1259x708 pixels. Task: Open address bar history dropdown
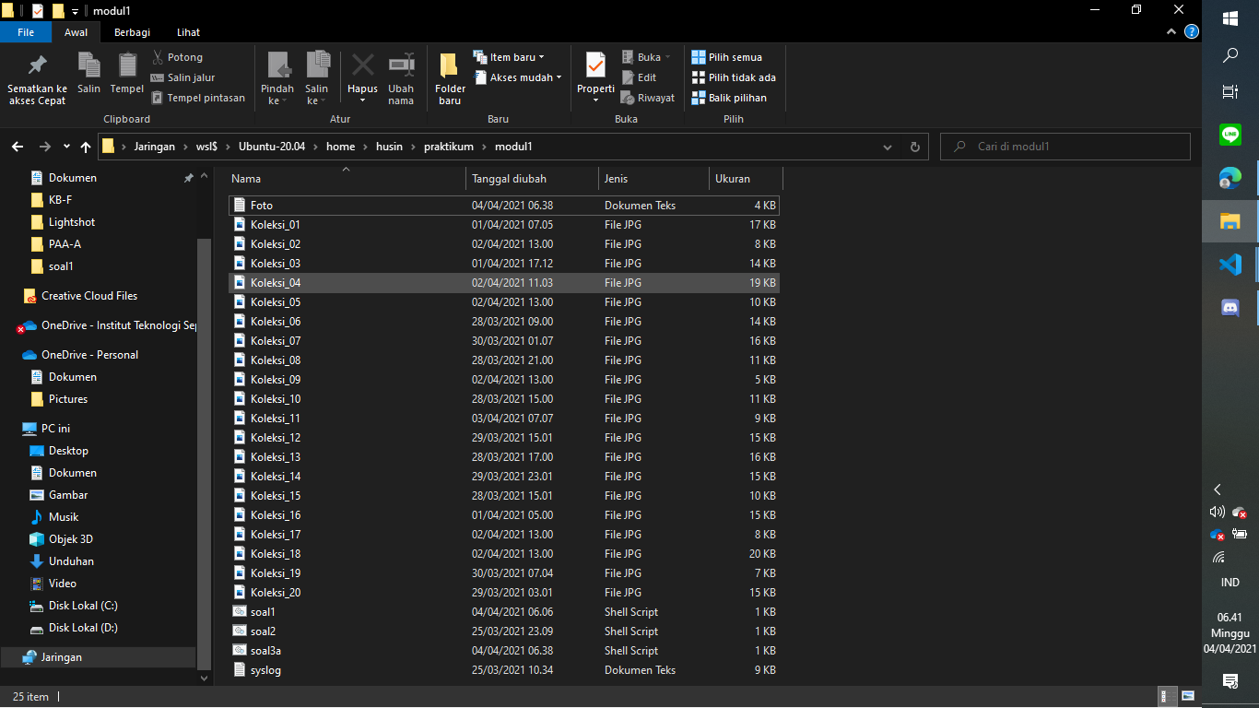888,147
